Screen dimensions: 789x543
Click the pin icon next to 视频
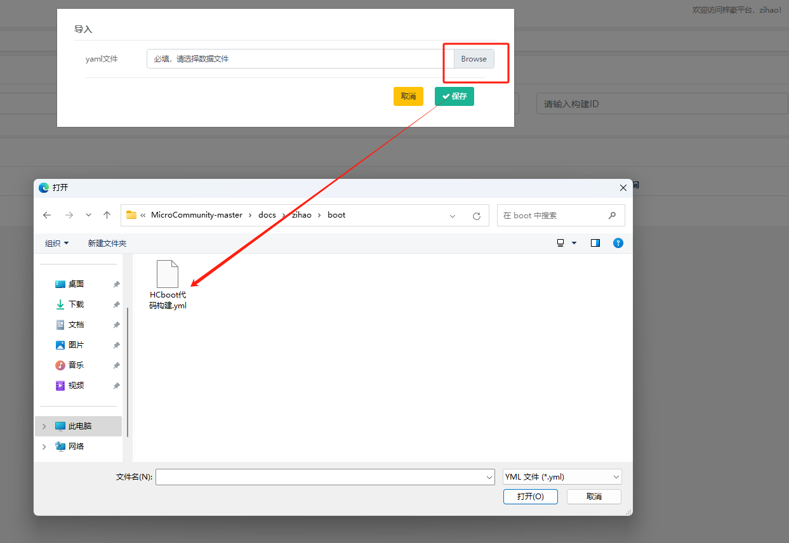[x=116, y=386]
